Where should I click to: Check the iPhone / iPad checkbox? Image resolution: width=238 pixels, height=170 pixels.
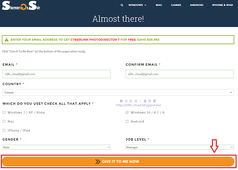pos(4,130)
